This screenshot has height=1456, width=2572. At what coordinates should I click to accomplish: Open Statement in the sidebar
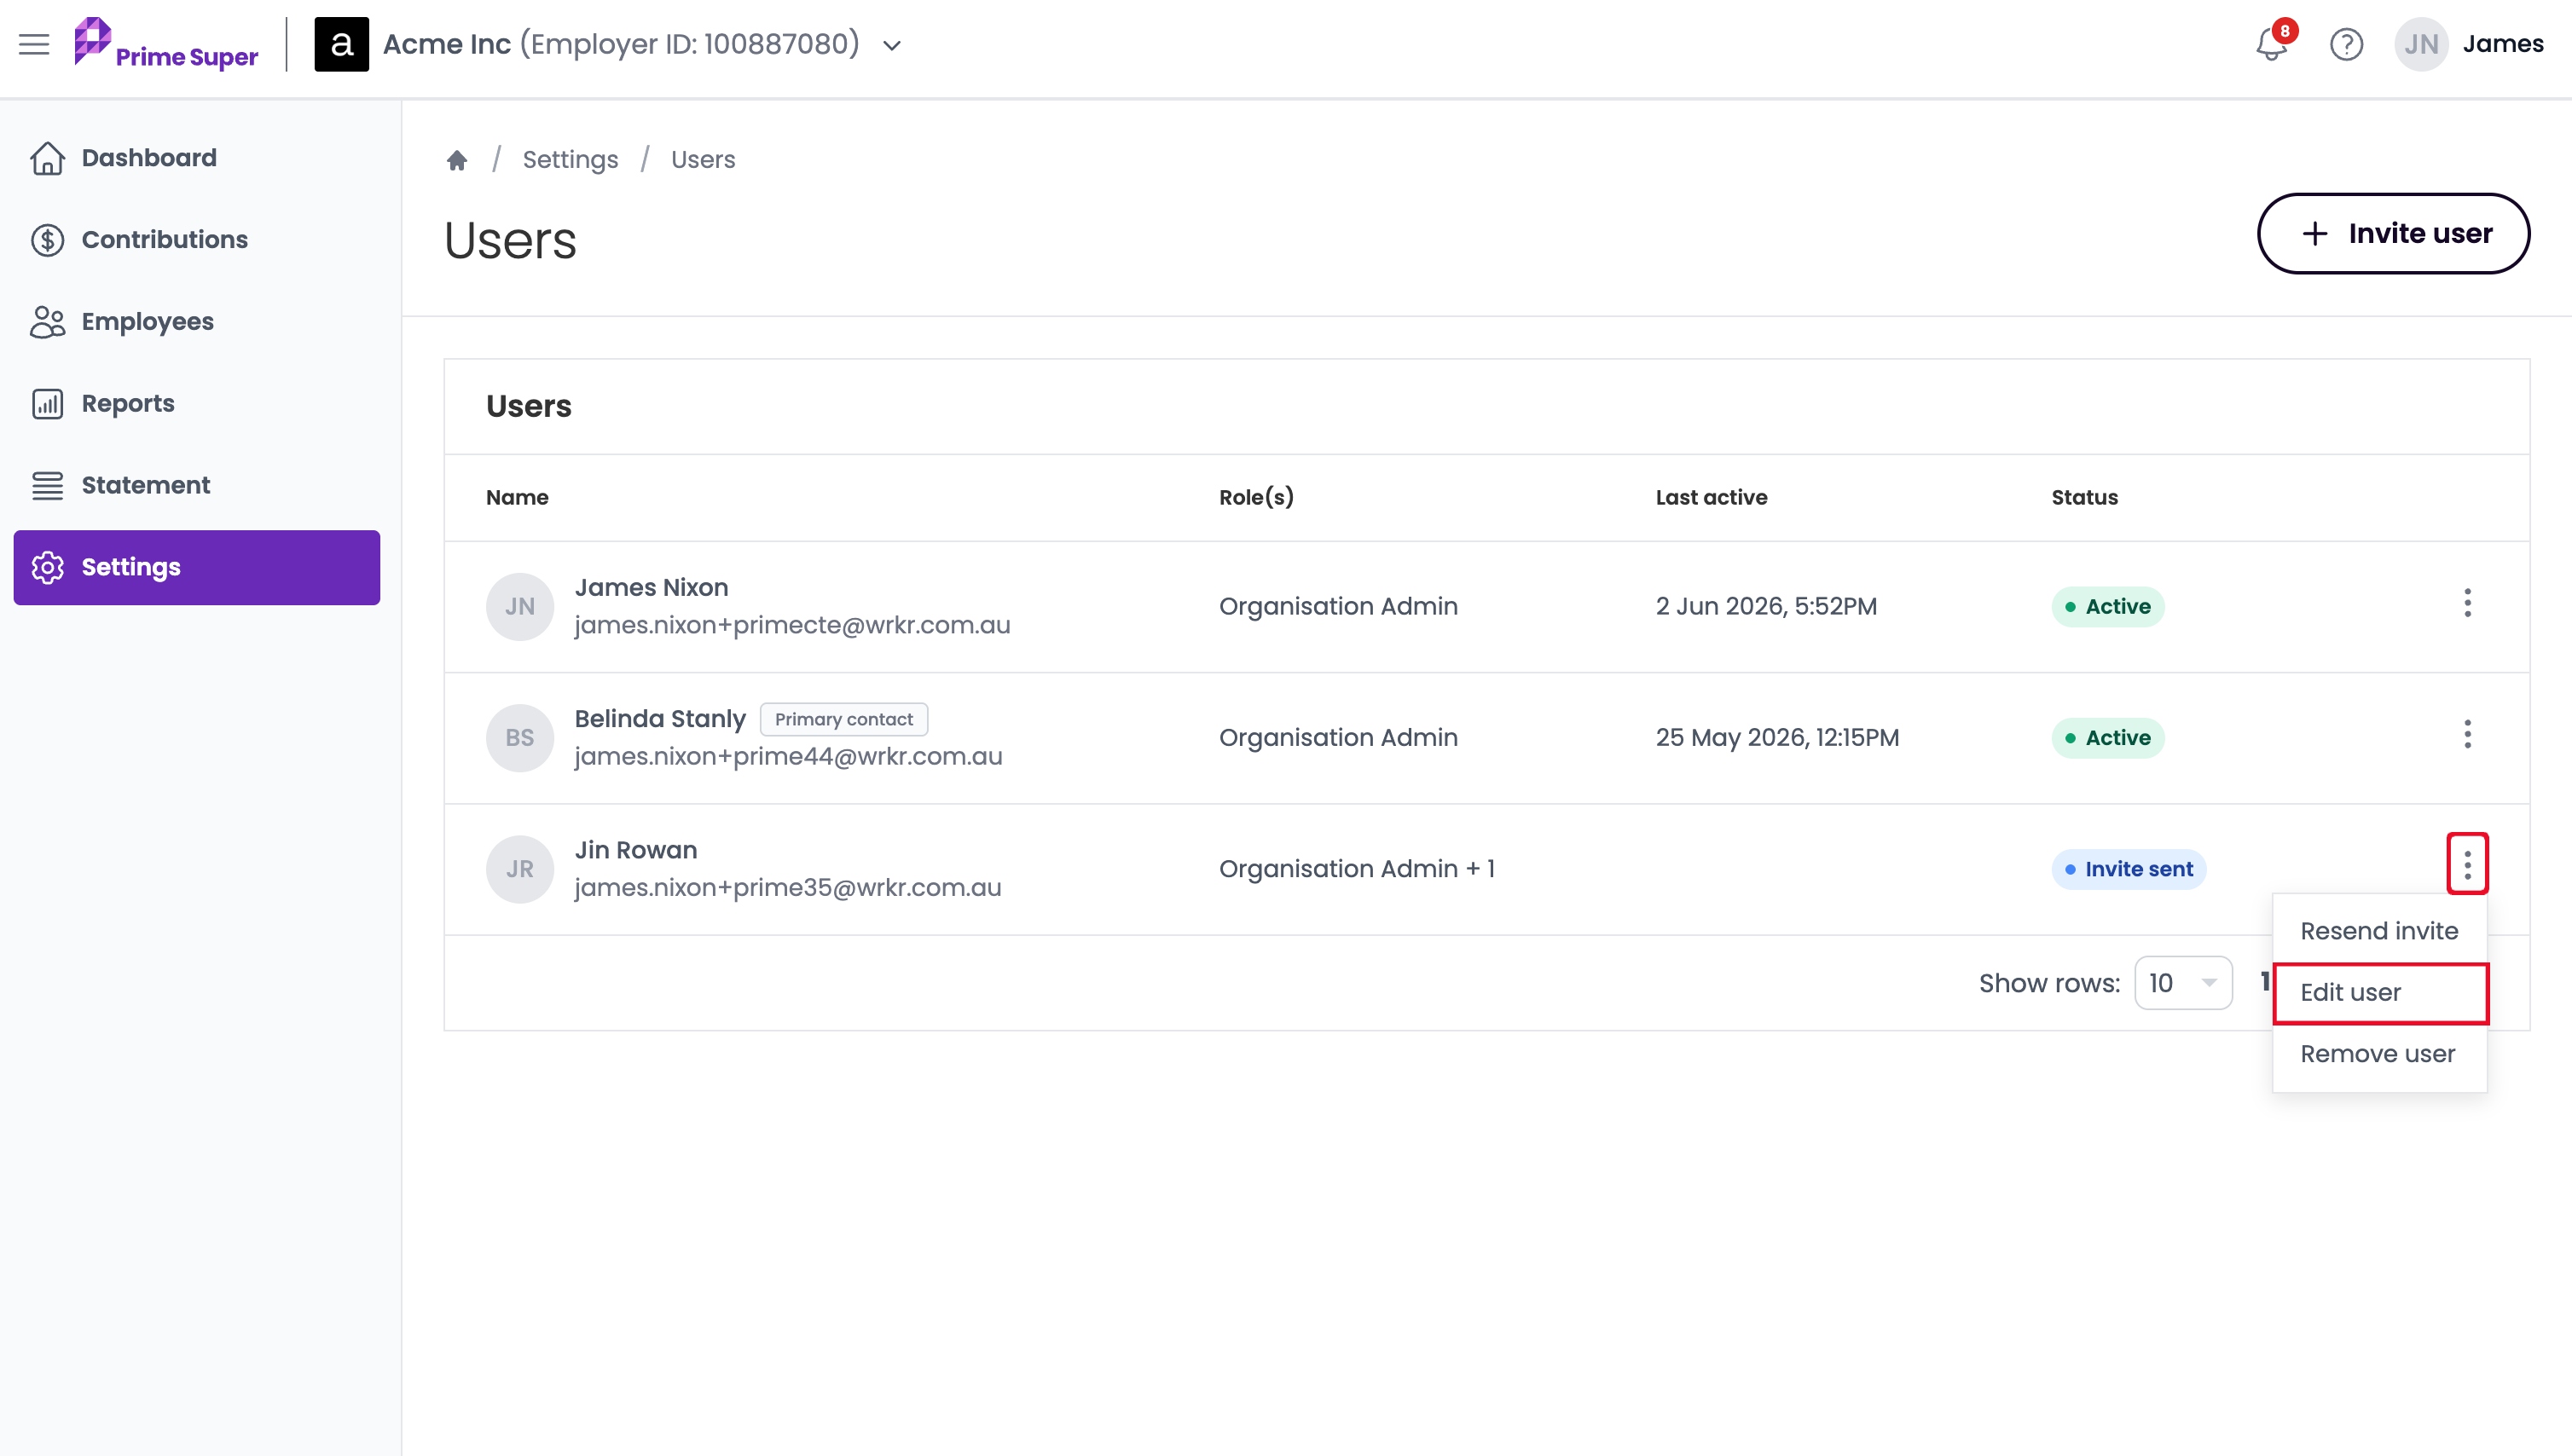pos(197,486)
